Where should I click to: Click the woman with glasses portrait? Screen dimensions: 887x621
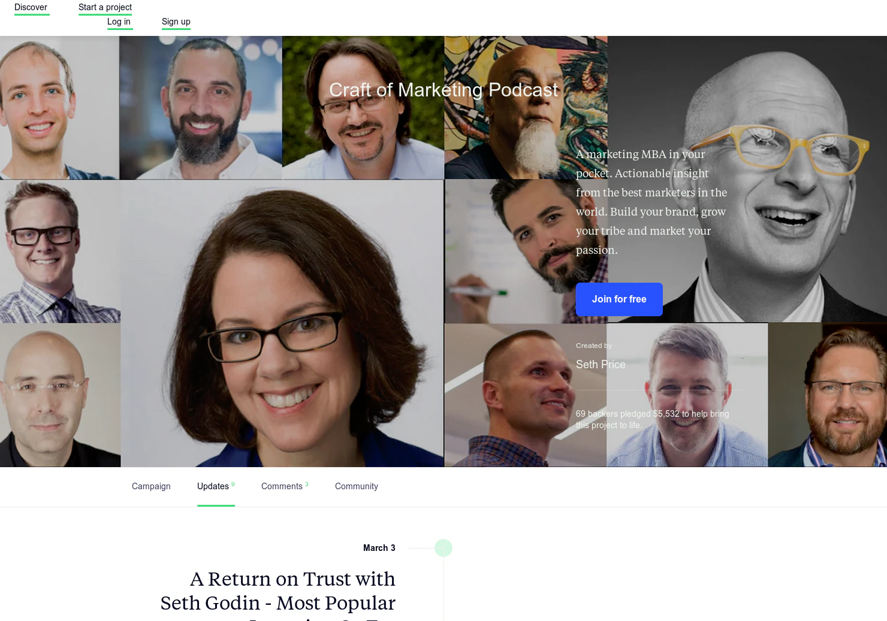click(x=282, y=323)
